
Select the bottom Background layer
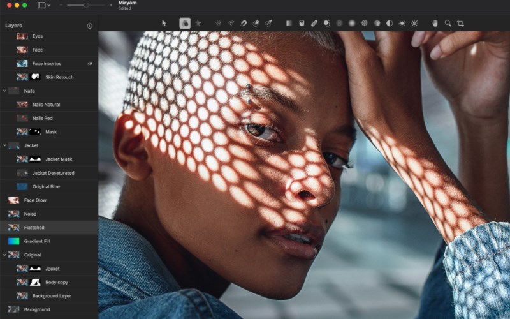49,309
